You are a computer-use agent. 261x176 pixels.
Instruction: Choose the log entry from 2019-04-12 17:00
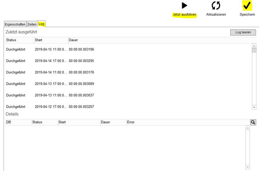point(50,107)
